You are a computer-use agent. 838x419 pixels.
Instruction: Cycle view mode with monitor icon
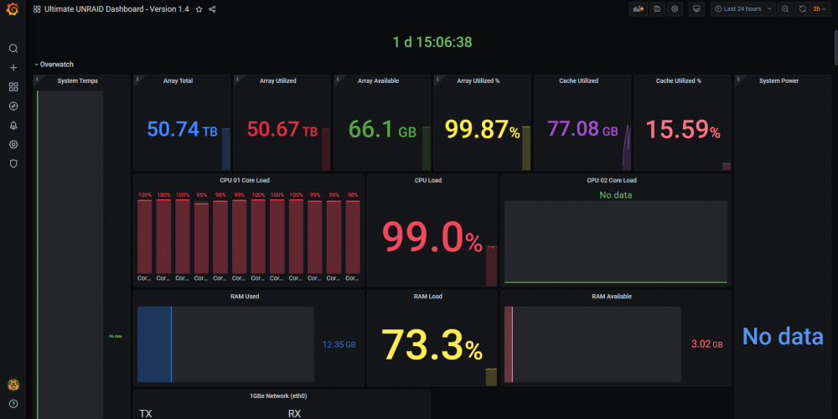pyautogui.click(x=696, y=8)
